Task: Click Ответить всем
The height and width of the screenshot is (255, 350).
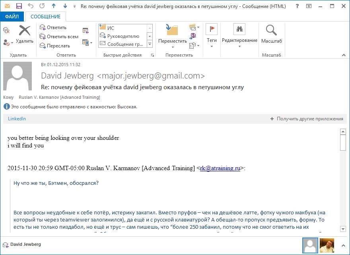Action: [59, 37]
